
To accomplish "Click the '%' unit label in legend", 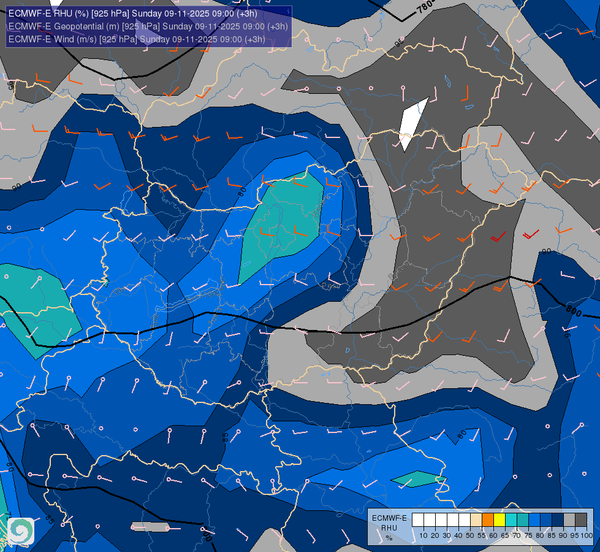I will click(x=389, y=538).
